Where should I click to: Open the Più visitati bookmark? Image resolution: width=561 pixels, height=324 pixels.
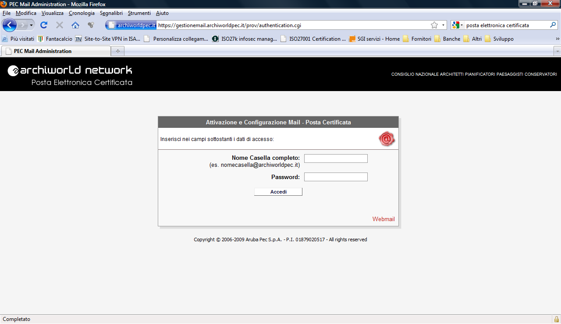click(18, 39)
